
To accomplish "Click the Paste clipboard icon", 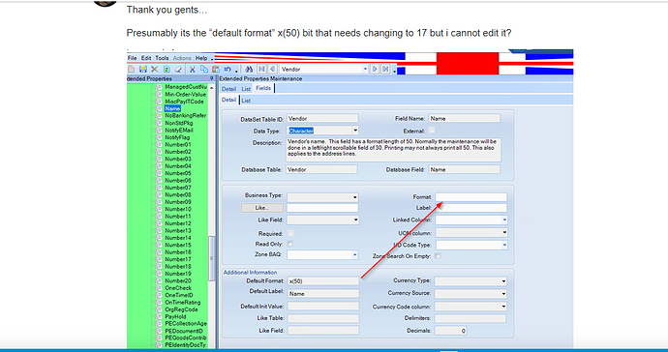I will (216, 69).
